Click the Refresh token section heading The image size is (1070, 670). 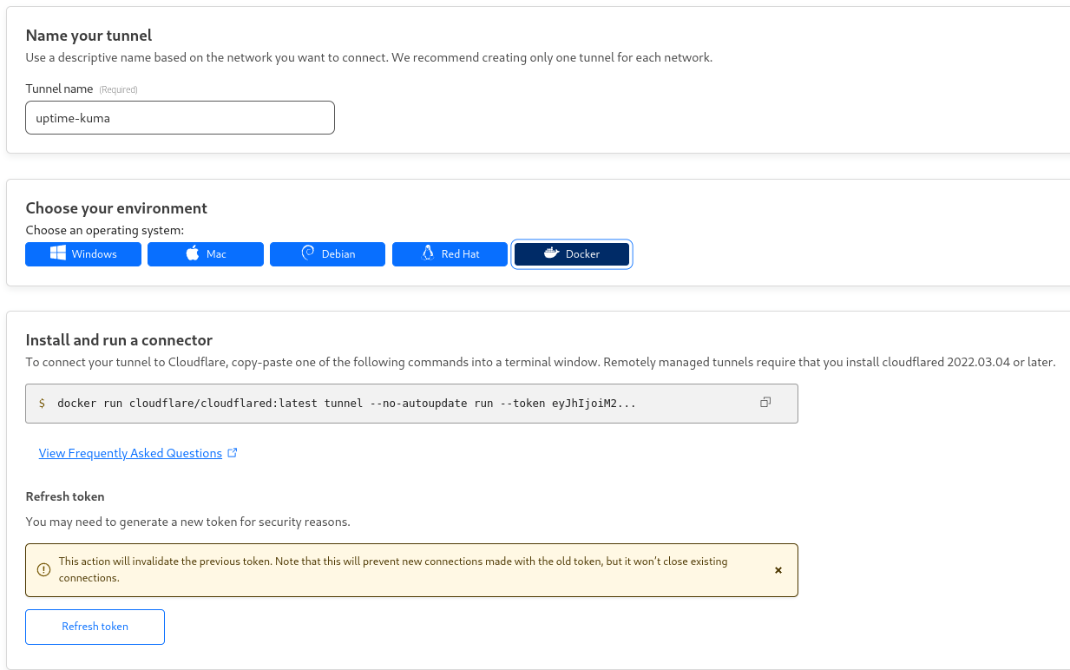click(x=65, y=496)
